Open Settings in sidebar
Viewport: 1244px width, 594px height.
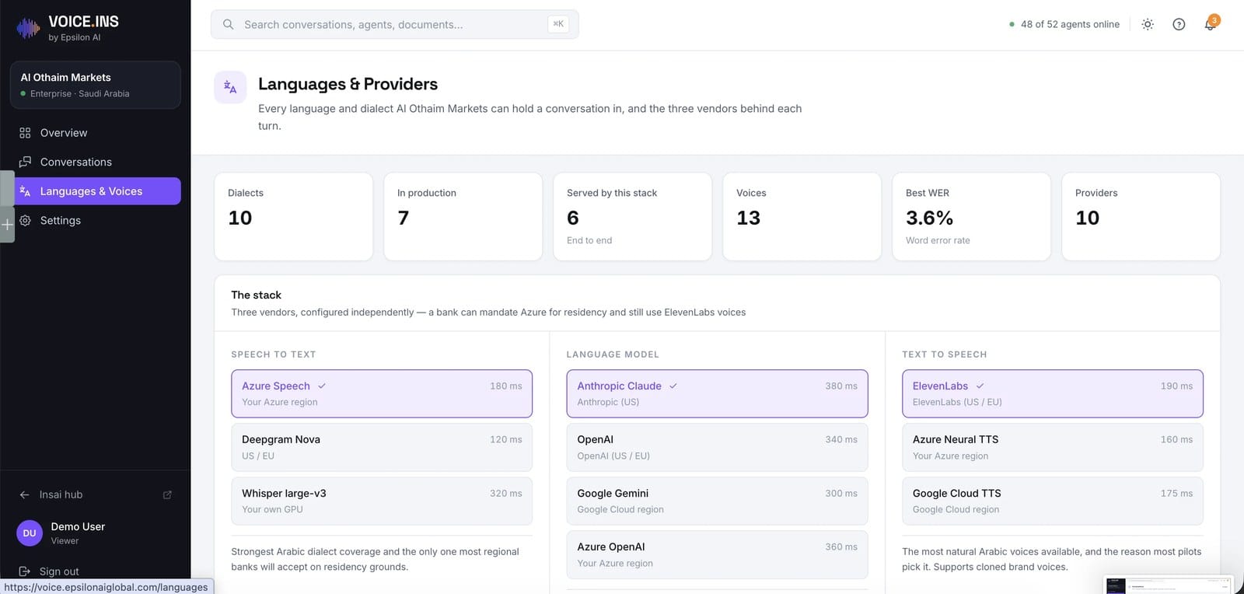(96, 221)
